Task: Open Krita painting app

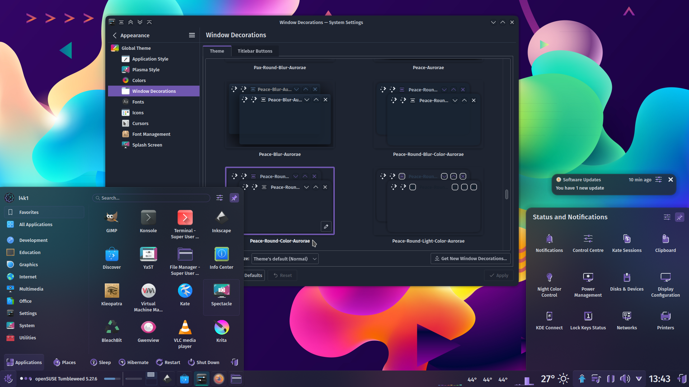Action: coord(221,332)
